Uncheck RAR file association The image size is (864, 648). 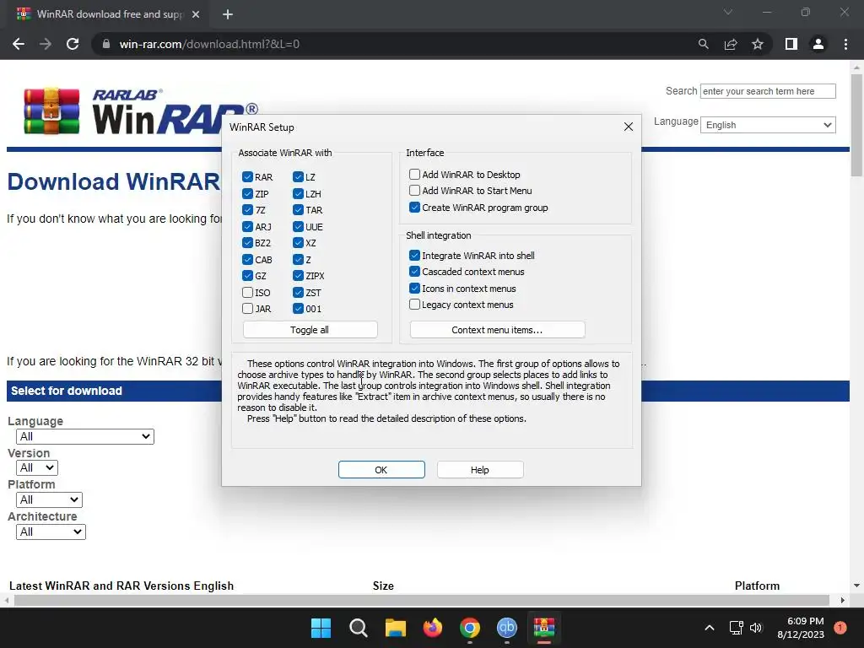[247, 177]
